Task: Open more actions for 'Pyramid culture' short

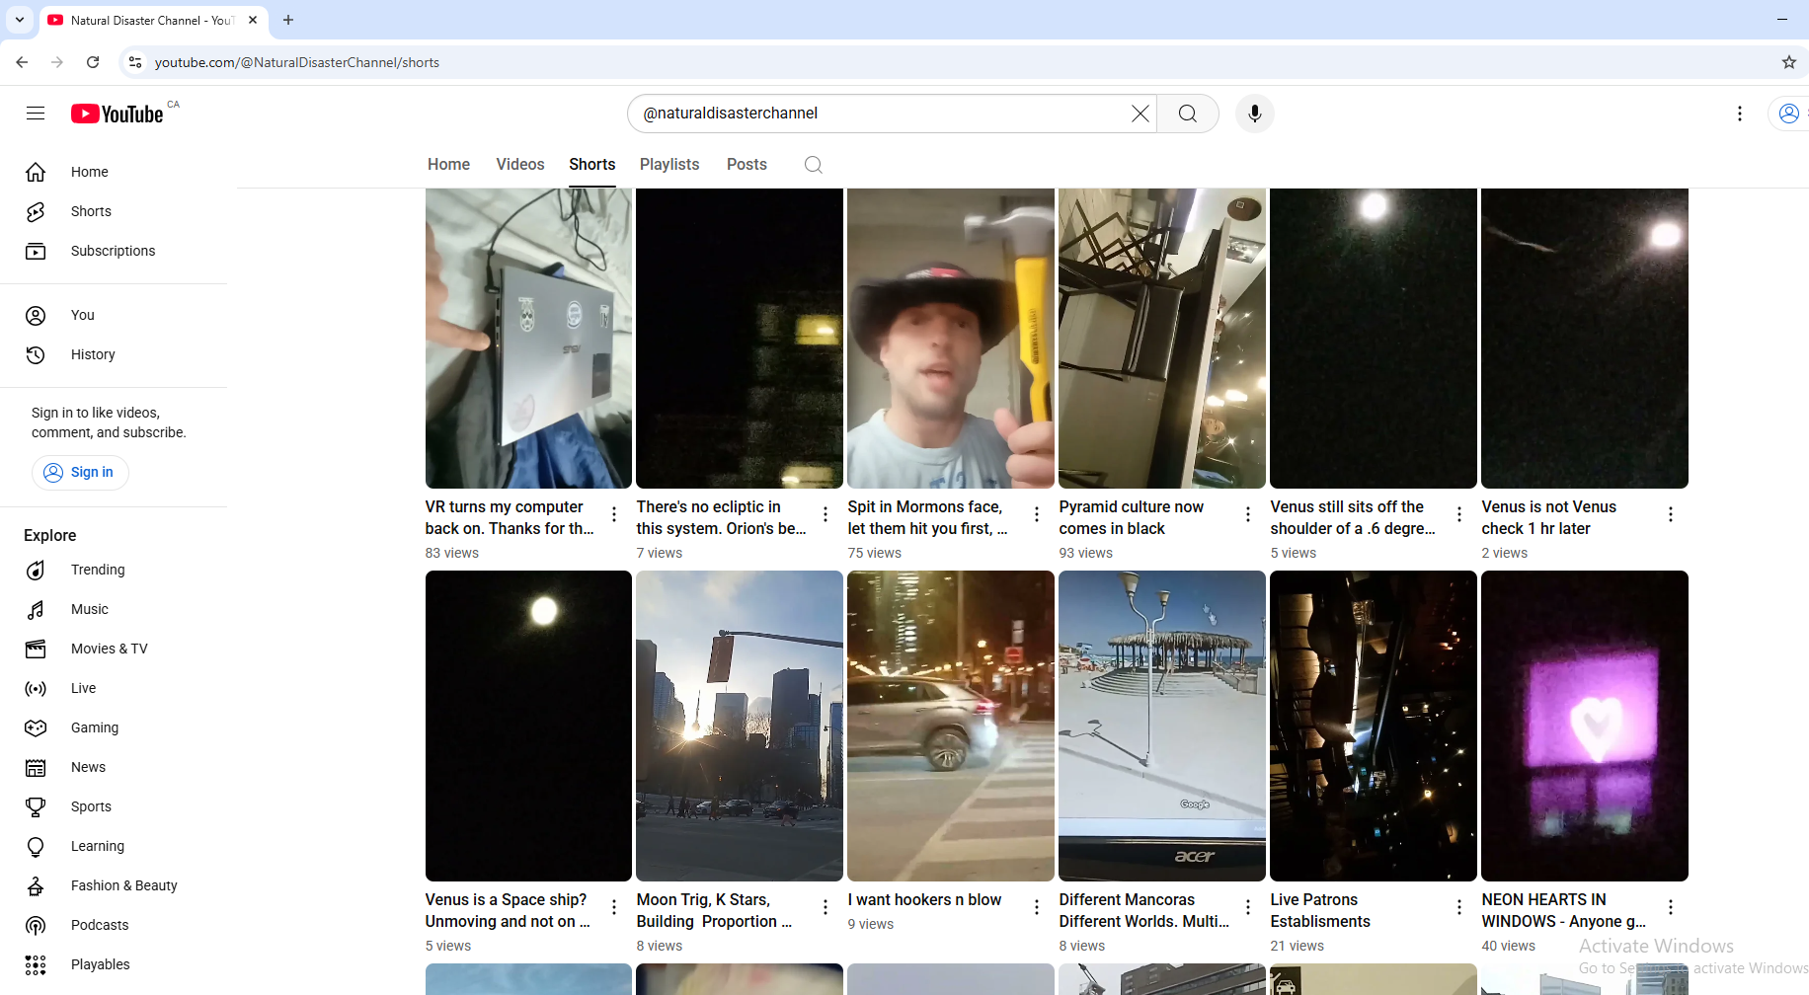Action: pos(1247,514)
